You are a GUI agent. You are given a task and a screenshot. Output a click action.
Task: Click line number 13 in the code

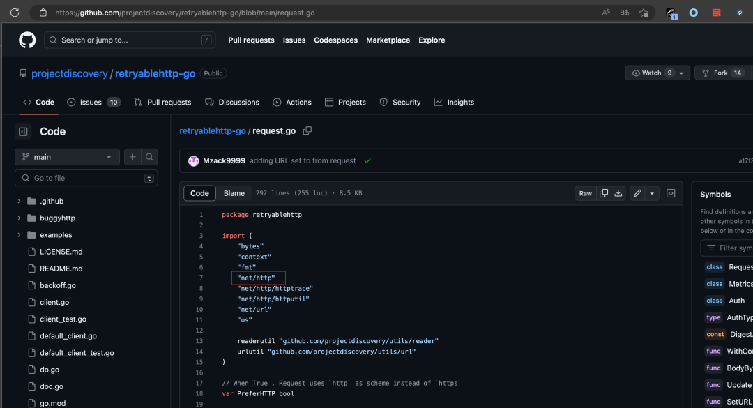pos(199,341)
